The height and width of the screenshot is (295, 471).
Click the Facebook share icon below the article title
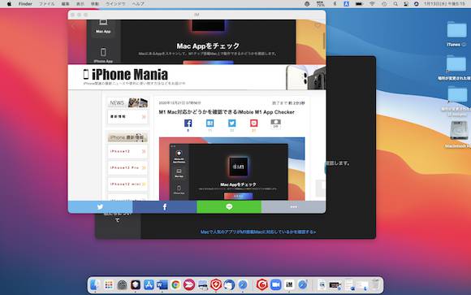pyautogui.click(x=188, y=124)
